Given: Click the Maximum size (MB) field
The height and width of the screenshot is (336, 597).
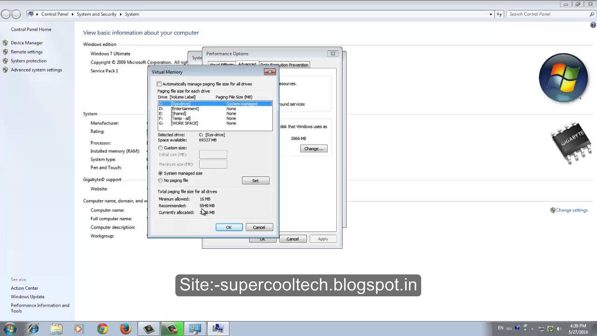Looking at the screenshot, I should (x=213, y=164).
